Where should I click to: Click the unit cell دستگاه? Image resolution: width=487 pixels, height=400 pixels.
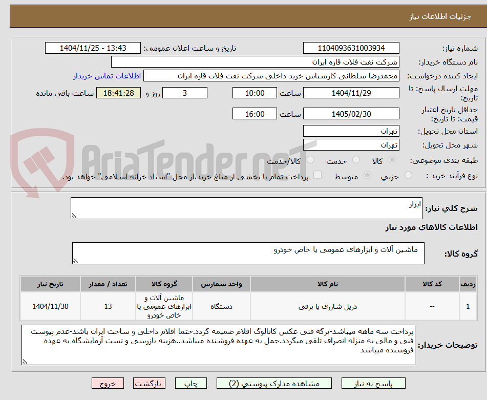pyautogui.click(x=221, y=306)
